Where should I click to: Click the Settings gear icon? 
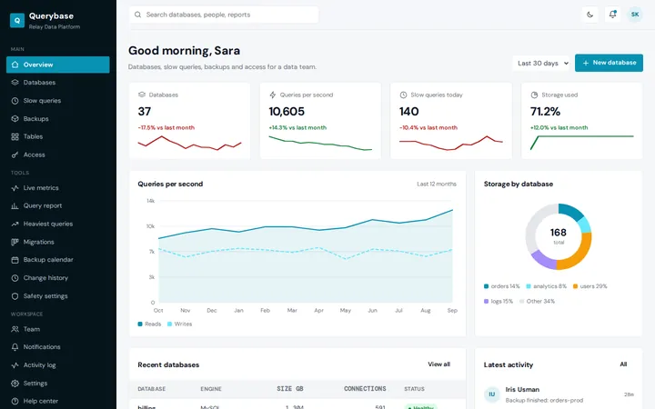pyautogui.click(x=15, y=384)
